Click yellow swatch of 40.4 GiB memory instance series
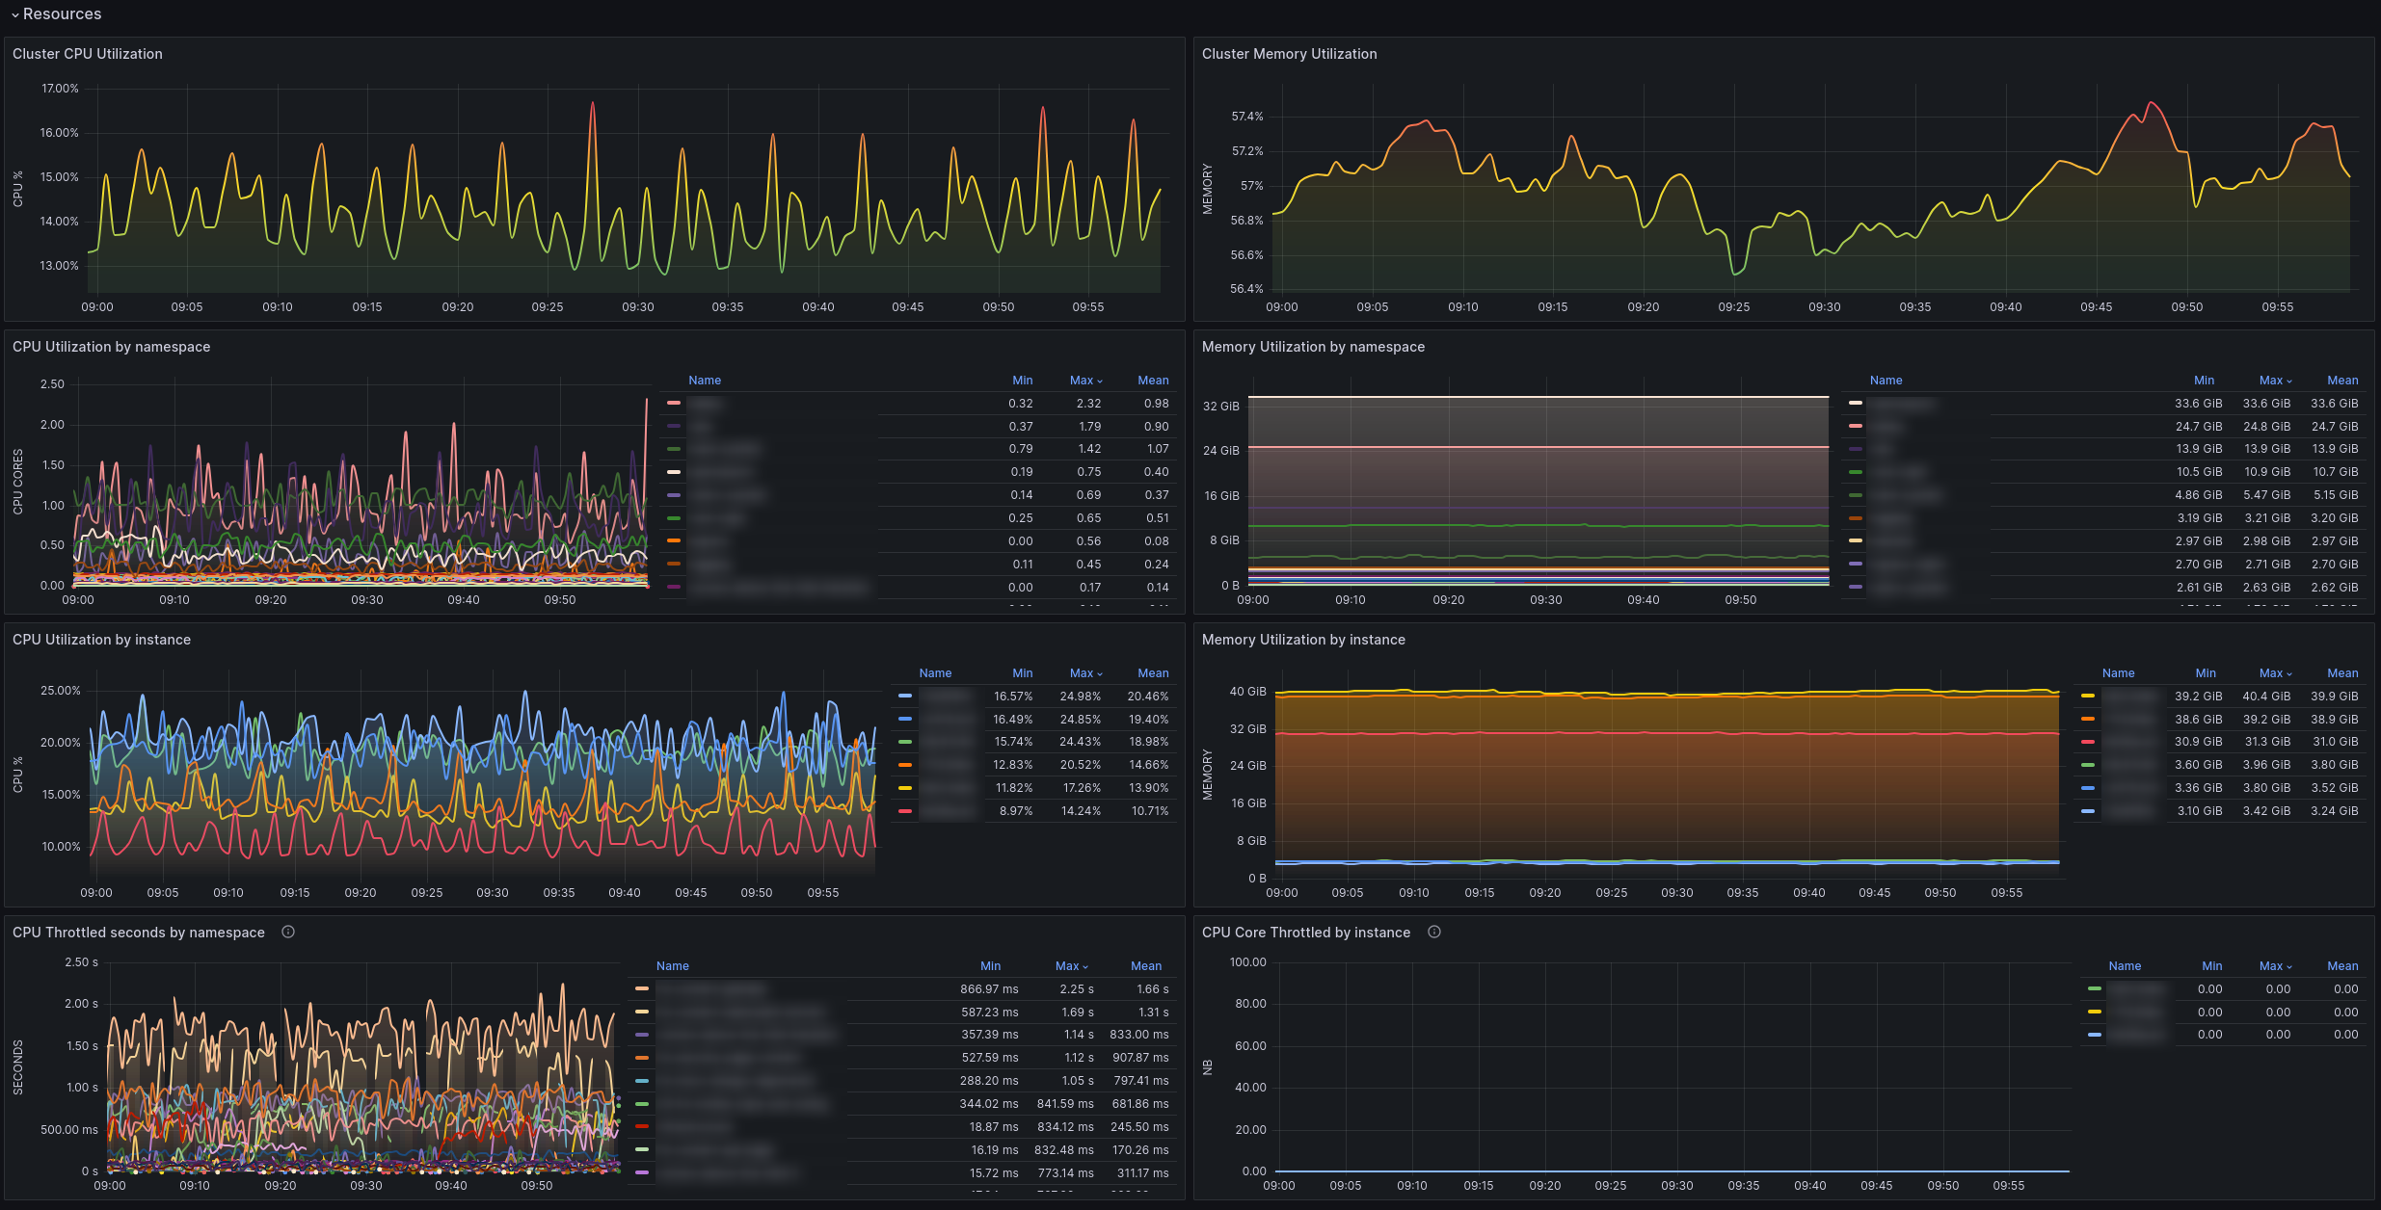 (x=2087, y=696)
